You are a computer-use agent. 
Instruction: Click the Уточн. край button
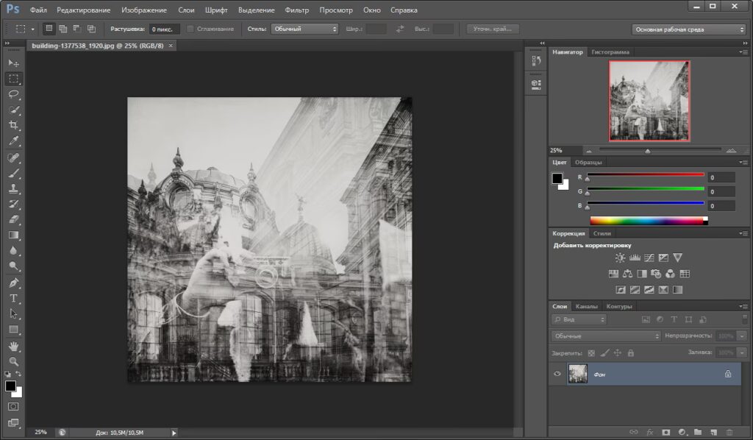coord(493,29)
